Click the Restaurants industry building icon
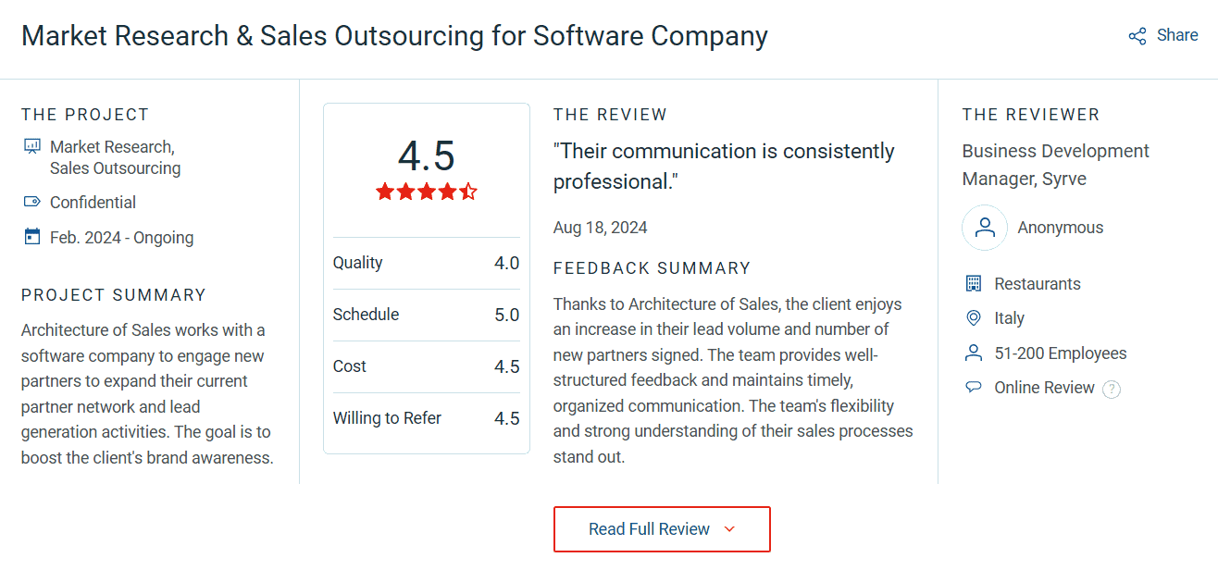Screen dimensions: 1218x570 point(973,283)
